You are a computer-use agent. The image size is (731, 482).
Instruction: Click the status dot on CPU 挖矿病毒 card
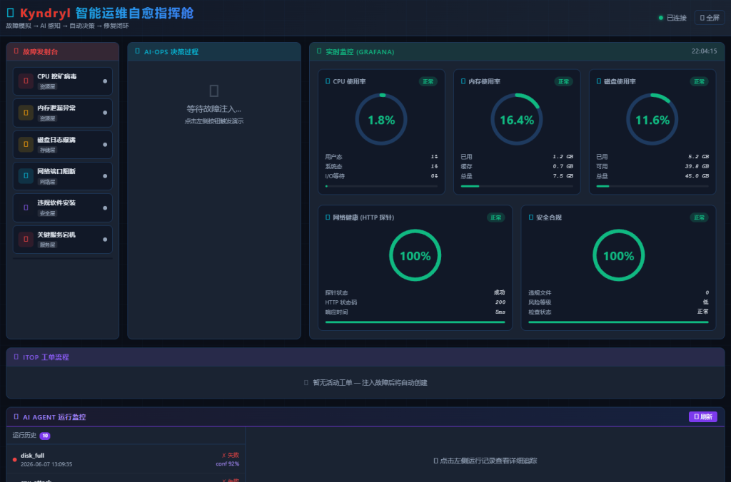coord(105,81)
